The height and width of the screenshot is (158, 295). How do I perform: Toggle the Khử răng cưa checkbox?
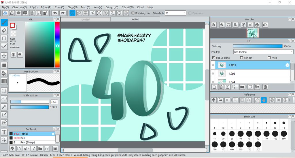pyautogui.click(x=133, y=13)
